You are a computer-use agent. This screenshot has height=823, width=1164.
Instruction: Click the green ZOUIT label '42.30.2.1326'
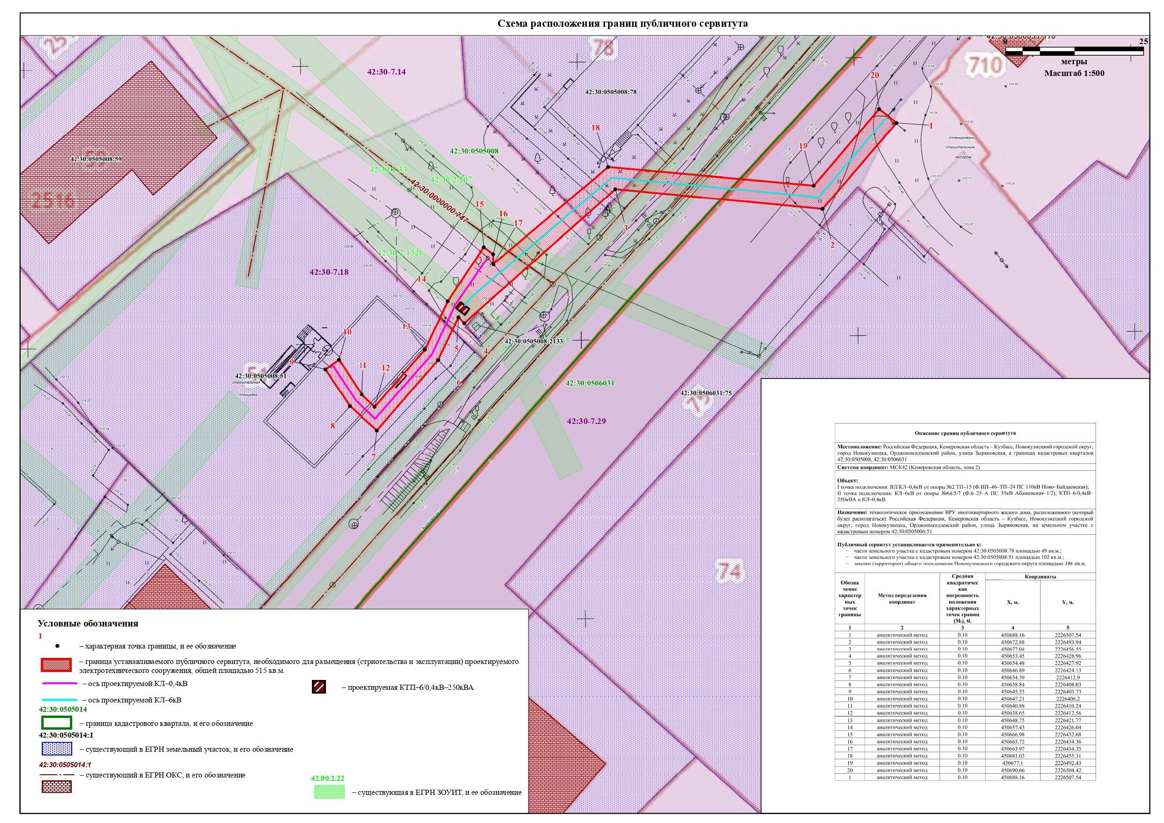(x=401, y=253)
